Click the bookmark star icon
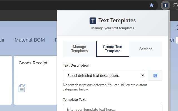The image size is (178, 111). [152, 5]
